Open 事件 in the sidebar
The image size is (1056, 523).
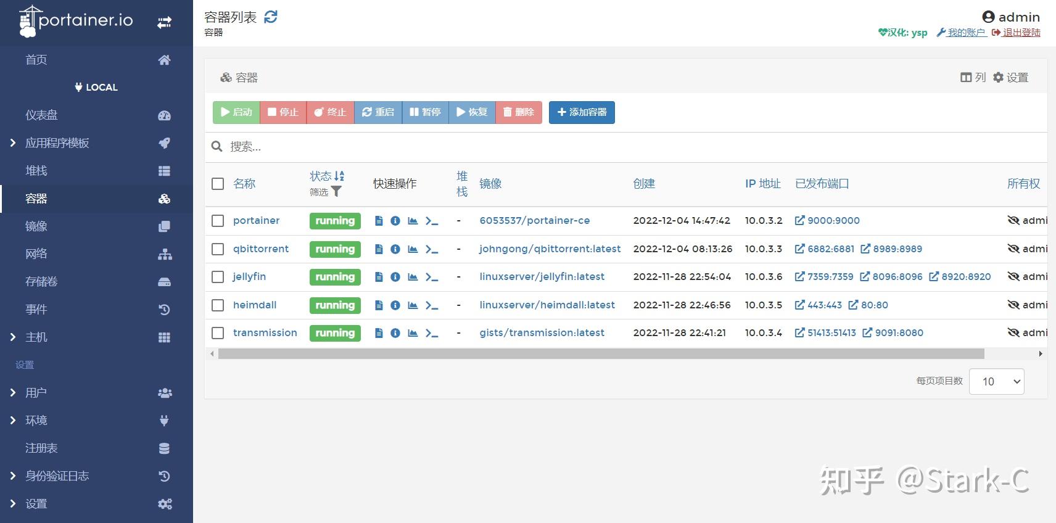97,310
